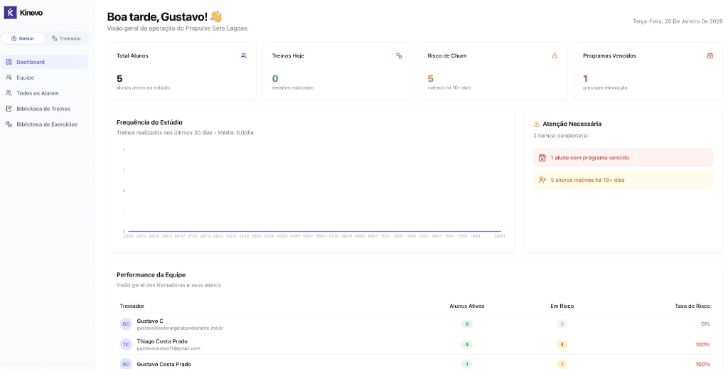Click calendar icon in programa vencido alert

click(x=542, y=158)
